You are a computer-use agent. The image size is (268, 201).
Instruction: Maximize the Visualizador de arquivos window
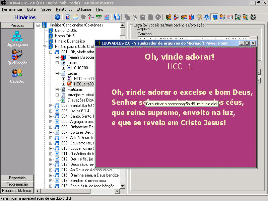pos(247,43)
